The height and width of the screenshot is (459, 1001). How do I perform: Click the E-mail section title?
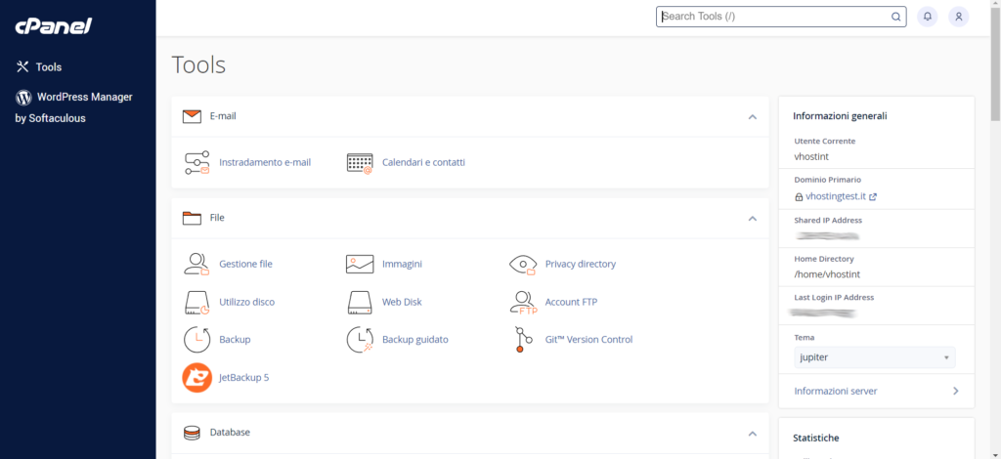coord(224,116)
